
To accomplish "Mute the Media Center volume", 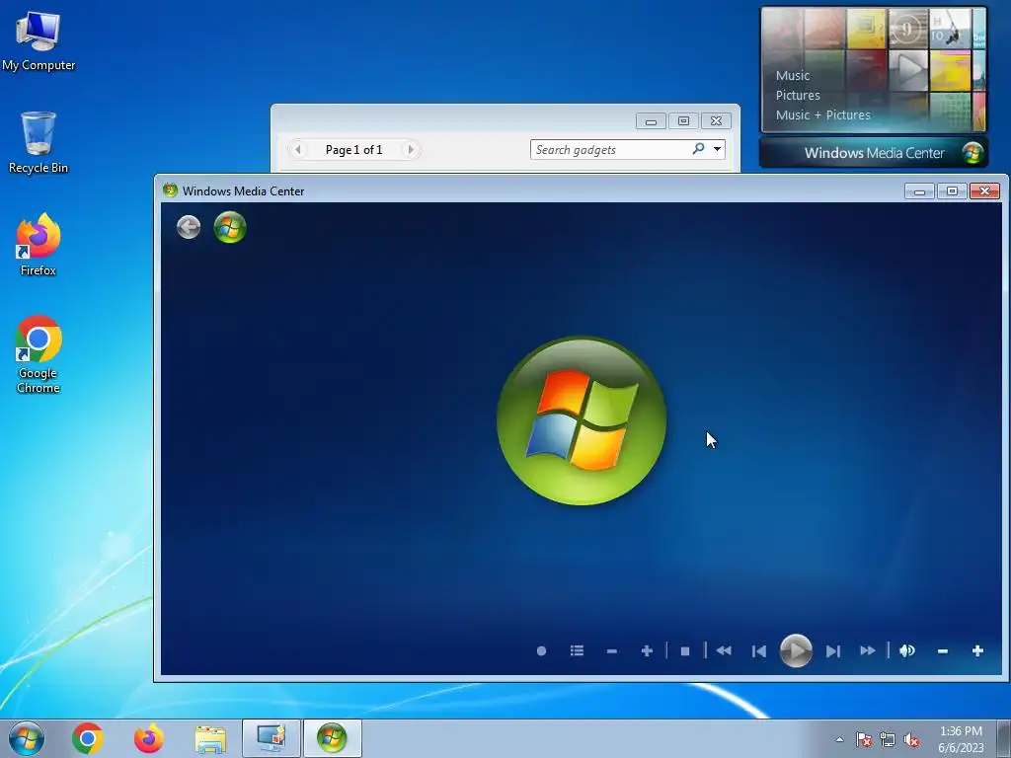I will point(907,651).
